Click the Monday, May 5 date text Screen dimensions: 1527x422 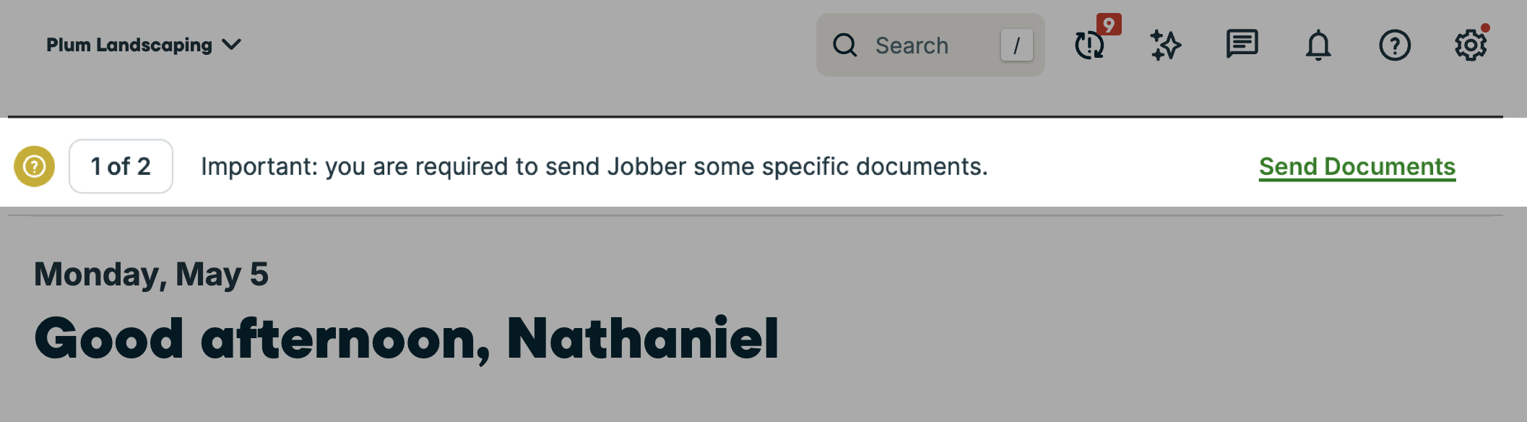coord(151,275)
